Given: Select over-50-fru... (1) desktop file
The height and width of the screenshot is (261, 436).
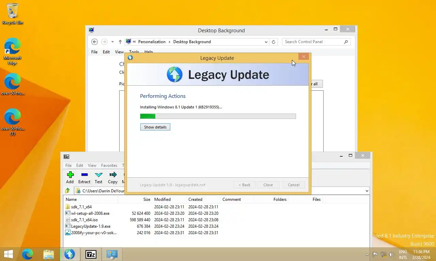Looking at the screenshot, I should [x=13, y=122].
